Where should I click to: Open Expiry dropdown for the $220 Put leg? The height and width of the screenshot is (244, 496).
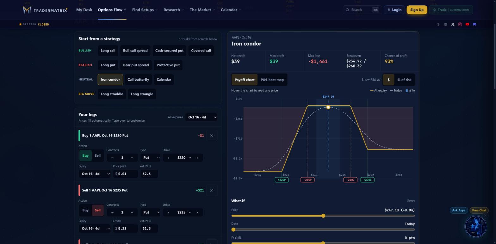[x=95, y=174]
